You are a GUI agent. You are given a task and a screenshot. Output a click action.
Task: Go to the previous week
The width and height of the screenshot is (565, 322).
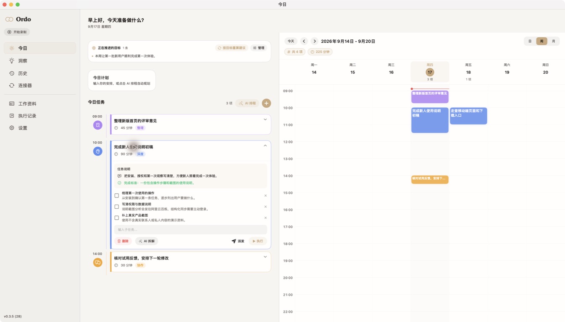304,41
